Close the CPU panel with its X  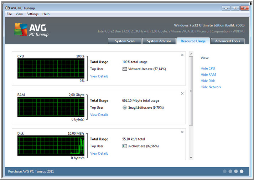coord(182,55)
